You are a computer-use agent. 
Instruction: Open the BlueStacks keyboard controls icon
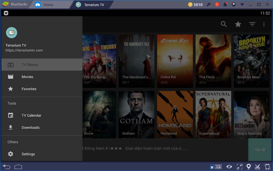(218, 167)
